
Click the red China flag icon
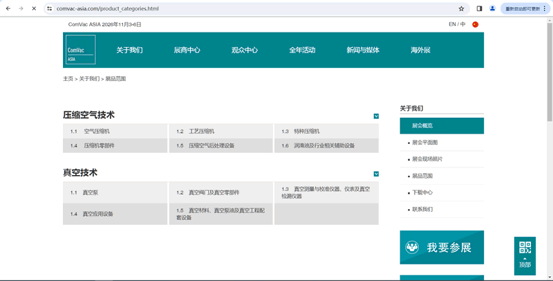point(476,24)
